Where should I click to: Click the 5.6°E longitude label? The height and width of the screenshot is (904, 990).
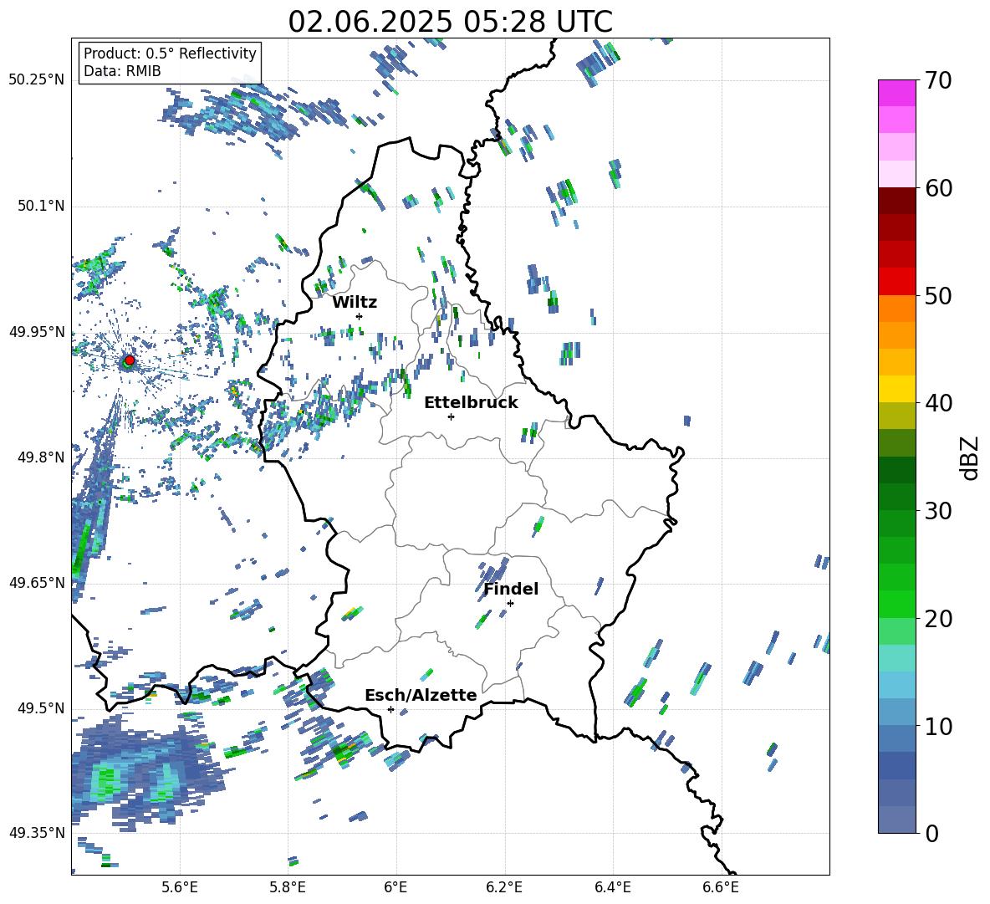click(x=180, y=887)
